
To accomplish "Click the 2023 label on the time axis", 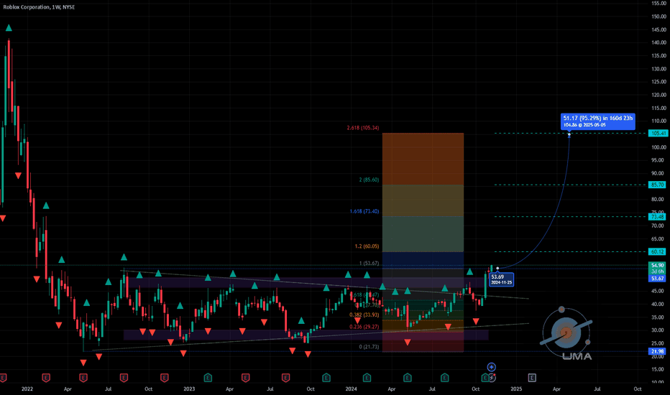I will 189,389.
